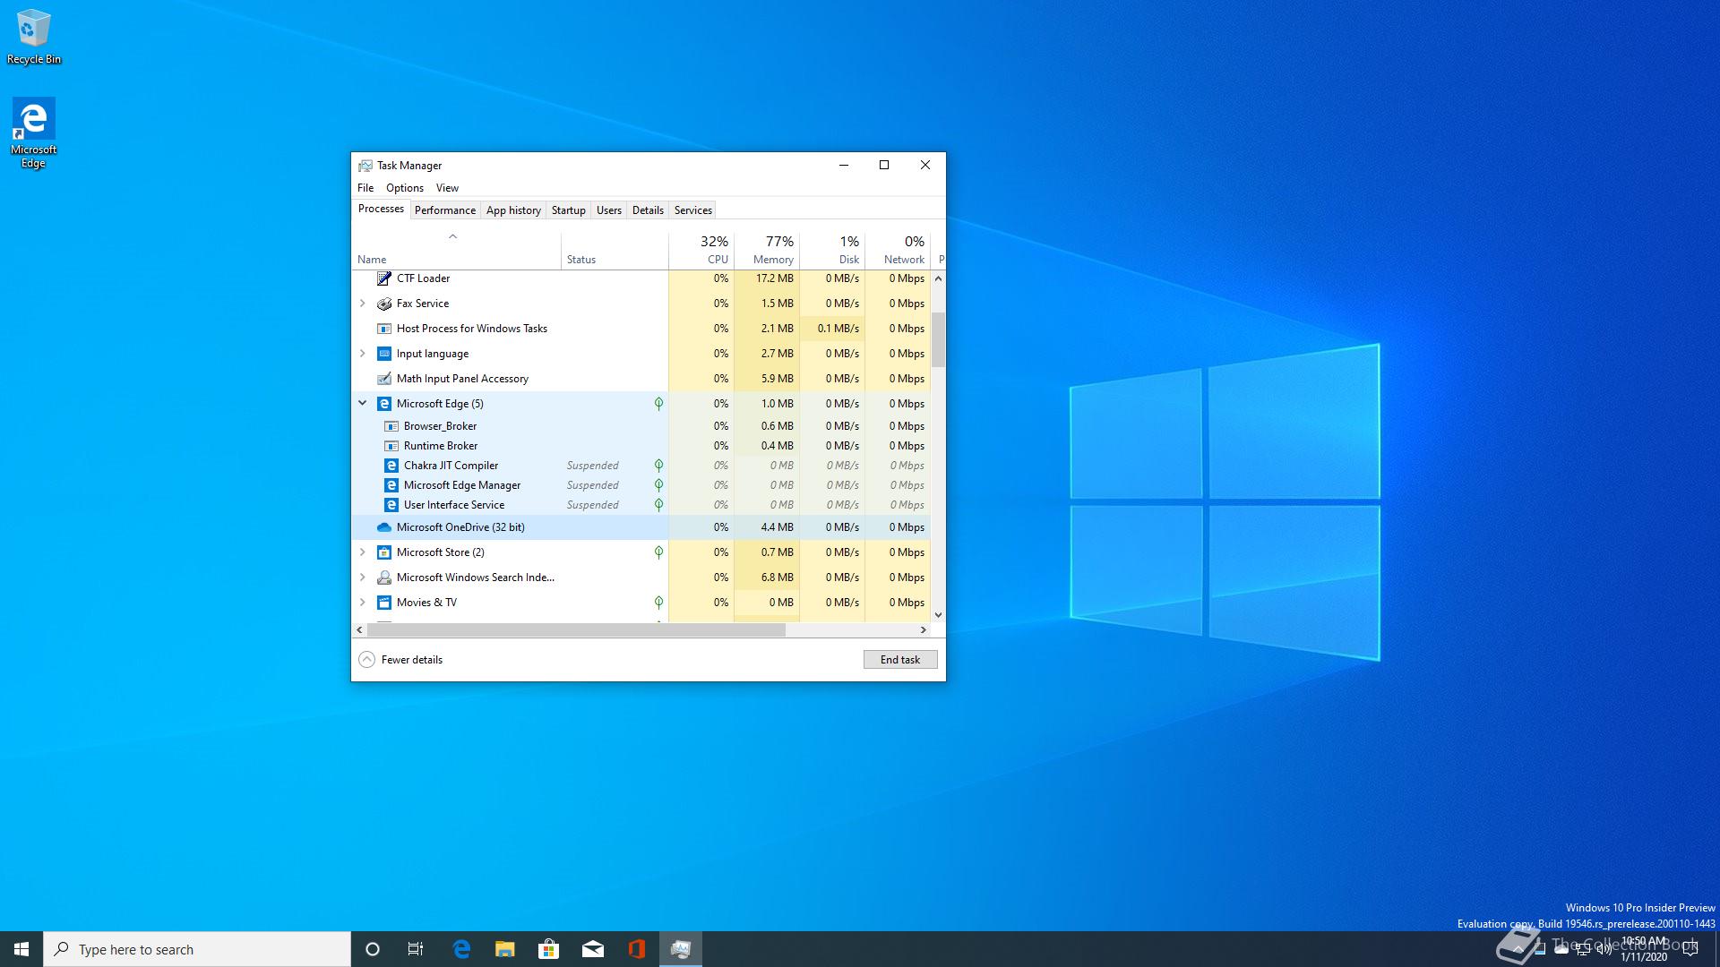Open the Windows Start menu

tap(21, 949)
